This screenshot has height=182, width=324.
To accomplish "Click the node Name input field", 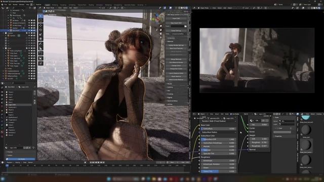I will point(288,121).
